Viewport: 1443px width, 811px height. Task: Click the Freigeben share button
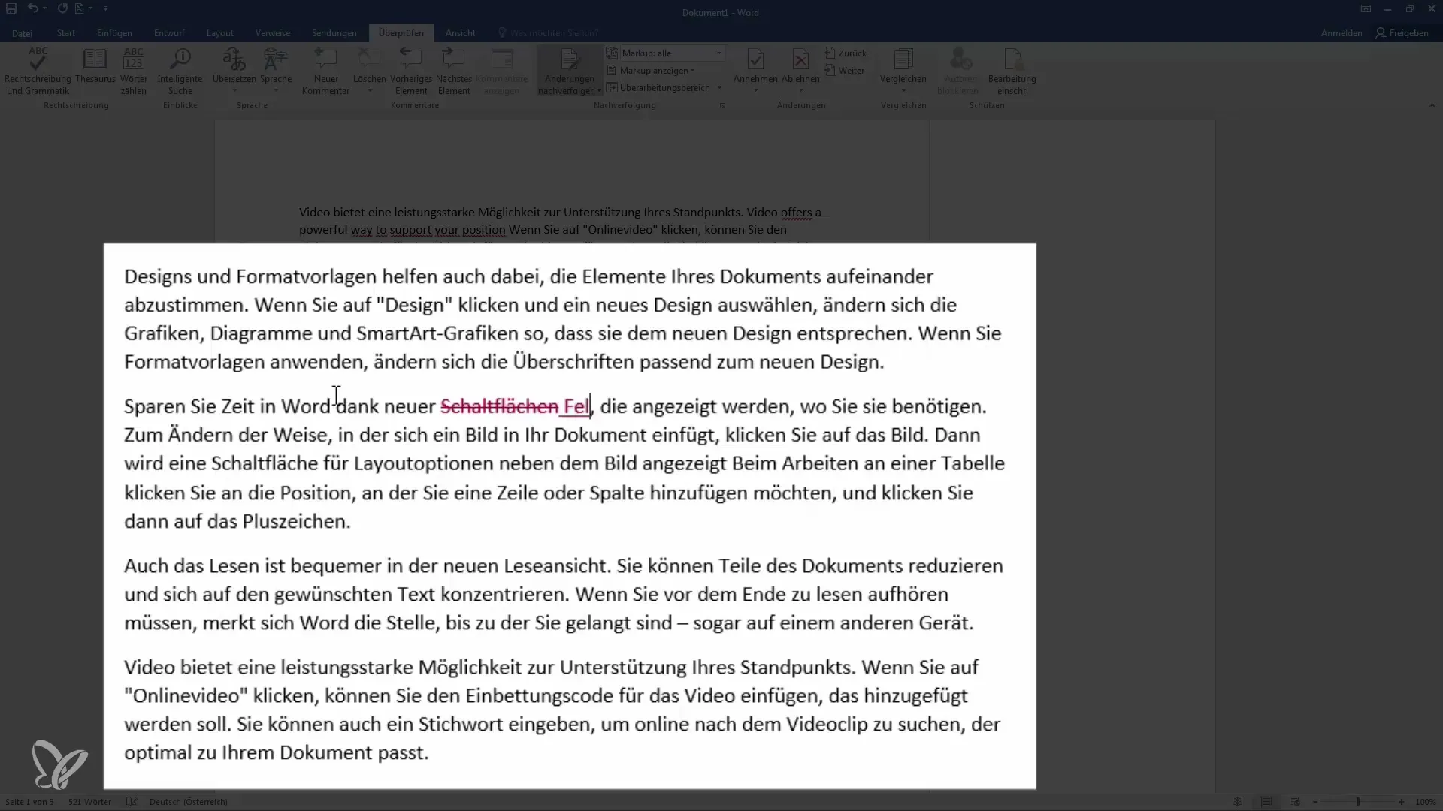coord(1402,33)
